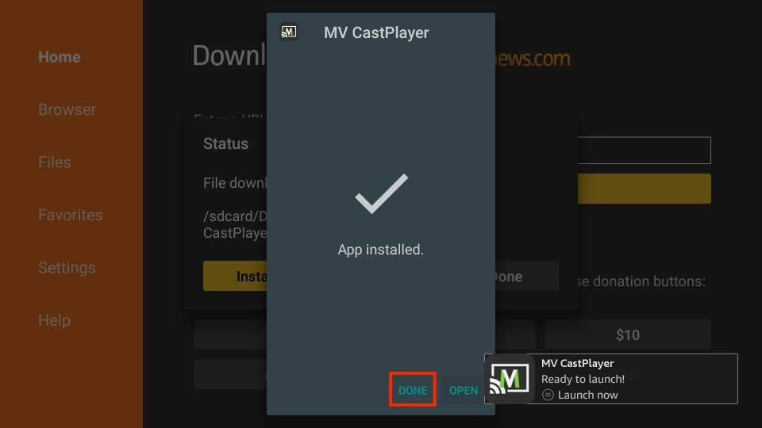Click the Done button in Status panel
762x428 pixels.
click(x=527, y=276)
